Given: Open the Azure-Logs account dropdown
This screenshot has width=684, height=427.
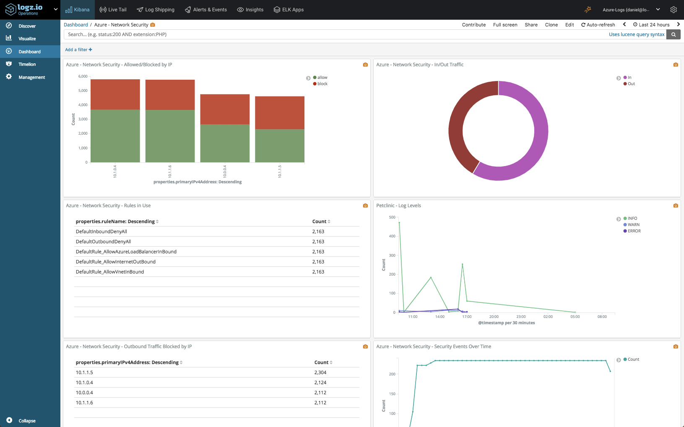Looking at the screenshot, I should (631, 10).
